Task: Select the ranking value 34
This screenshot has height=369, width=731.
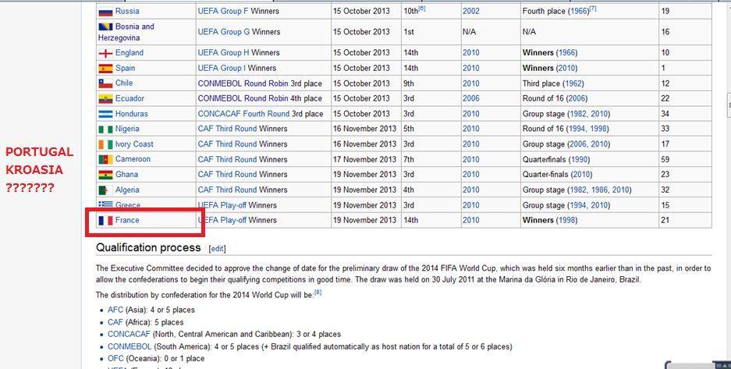Action: tap(665, 114)
